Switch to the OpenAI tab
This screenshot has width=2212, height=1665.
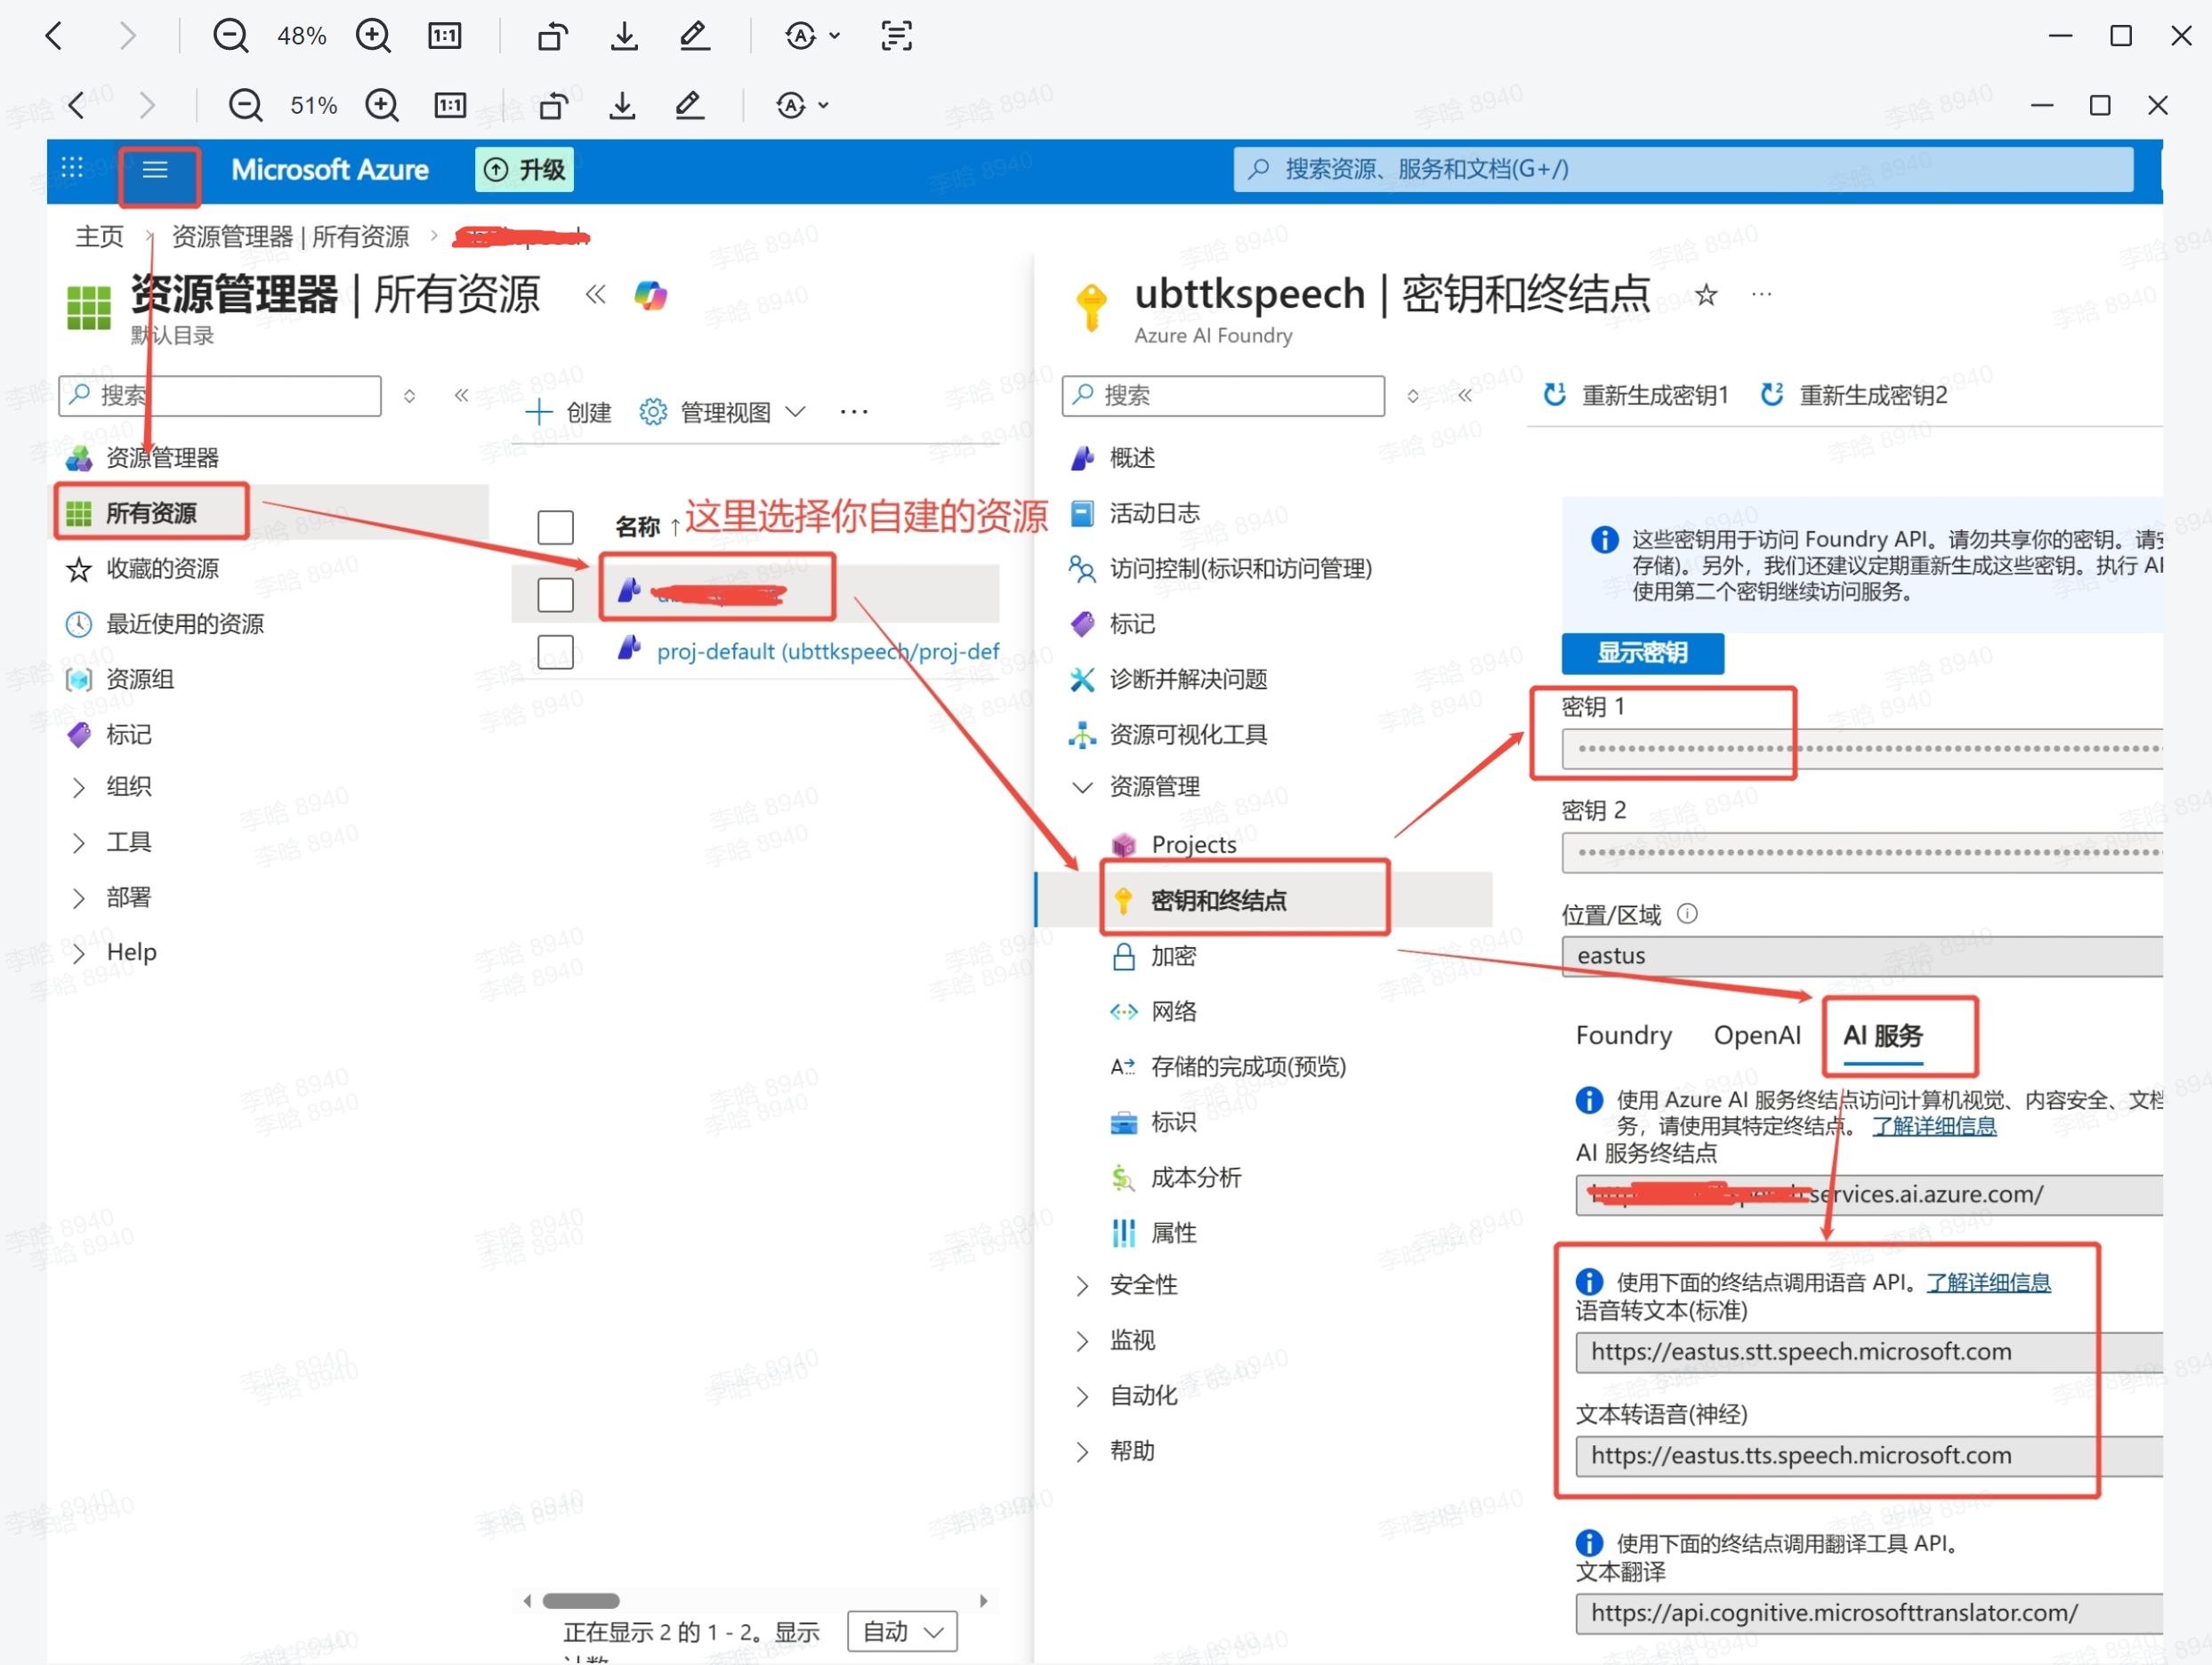(x=1756, y=1035)
